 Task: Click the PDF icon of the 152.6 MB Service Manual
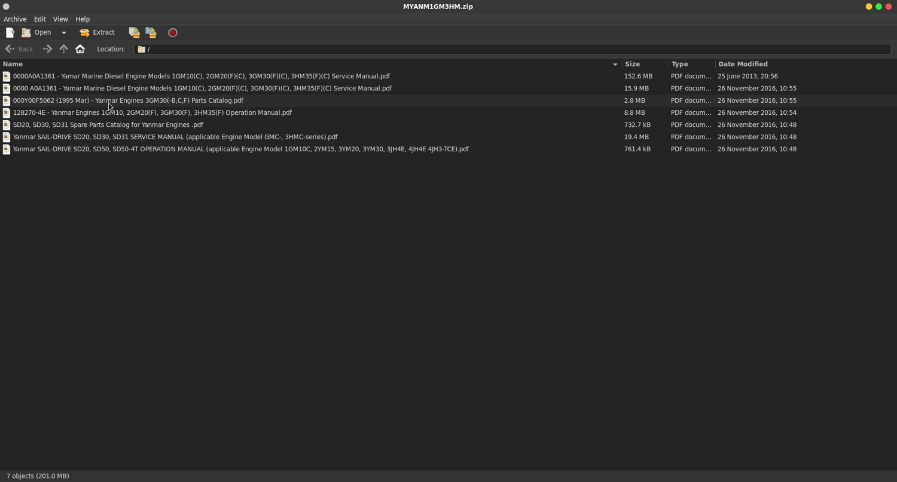pos(7,77)
